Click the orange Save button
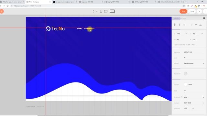This screenshot has width=207, height=116. (x=183, y=12)
